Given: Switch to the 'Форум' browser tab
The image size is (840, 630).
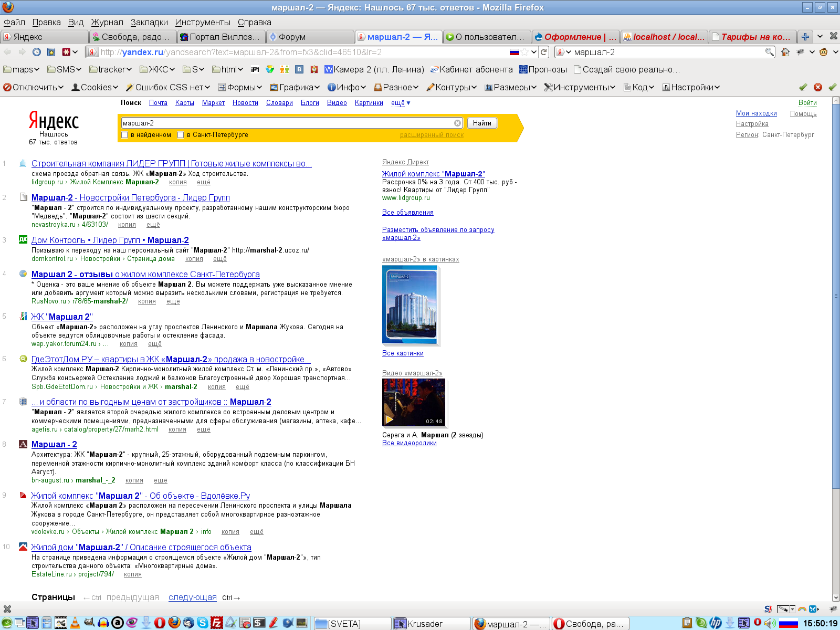Looking at the screenshot, I should click(x=310, y=37).
